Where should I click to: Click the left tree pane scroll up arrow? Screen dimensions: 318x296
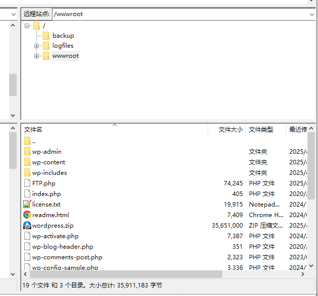click(13, 25)
